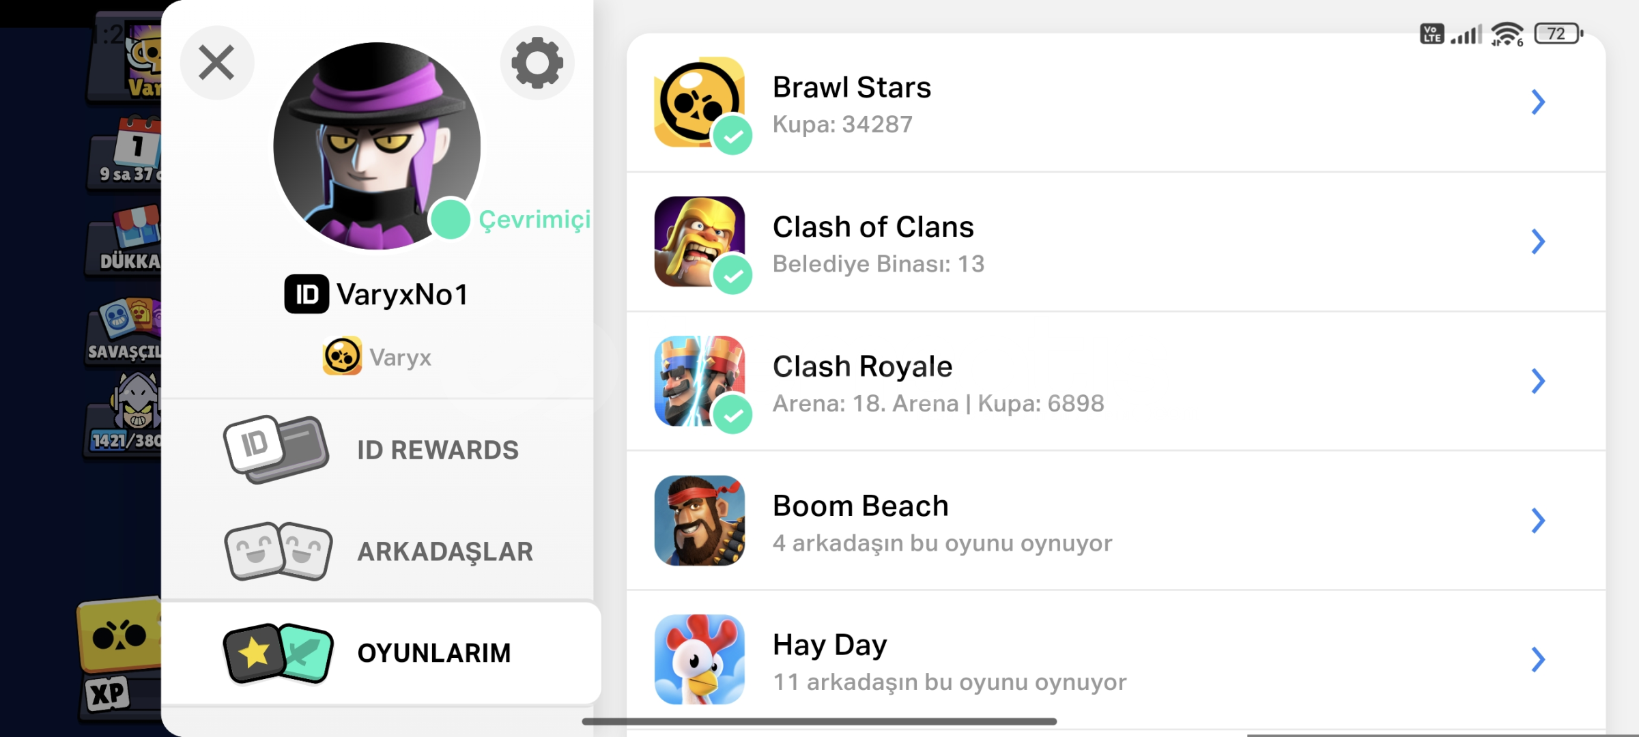Expand Brawl Stars row with chevron arrow

[1538, 102]
